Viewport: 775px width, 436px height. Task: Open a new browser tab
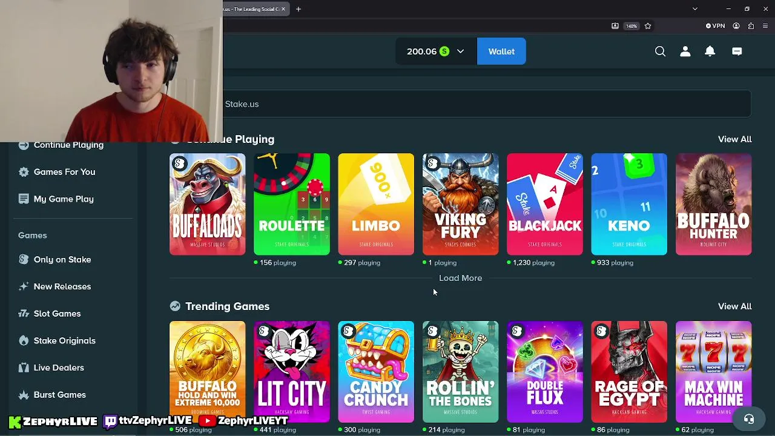click(298, 9)
